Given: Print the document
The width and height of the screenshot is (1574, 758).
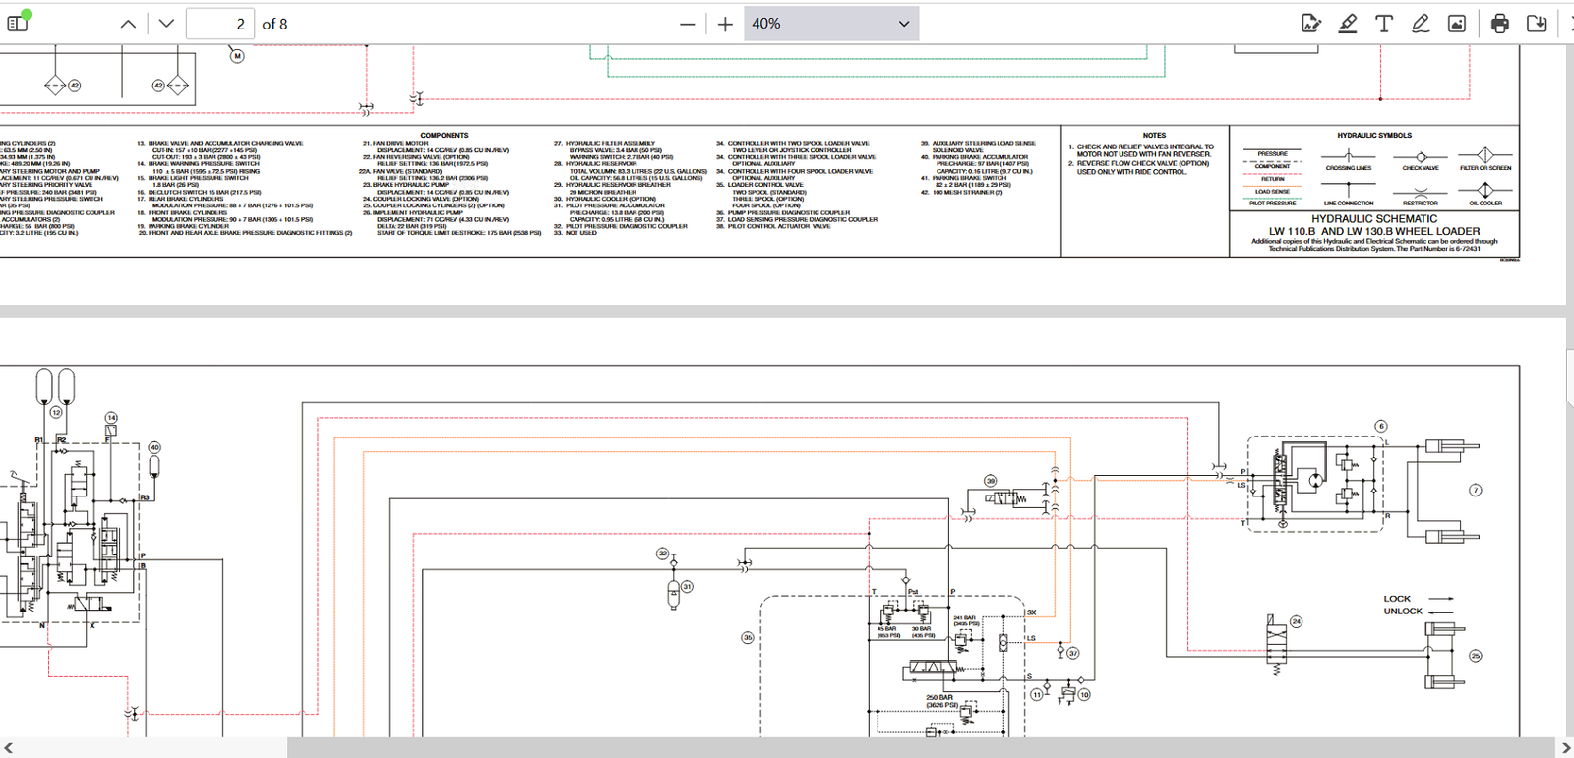Looking at the screenshot, I should (1499, 24).
